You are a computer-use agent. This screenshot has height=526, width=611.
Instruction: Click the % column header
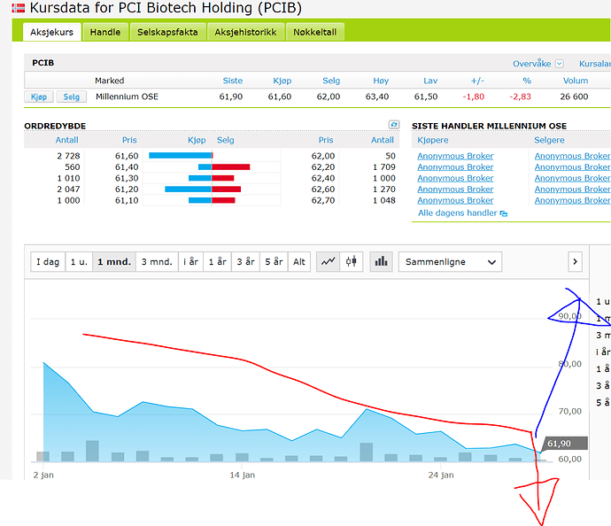point(527,81)
